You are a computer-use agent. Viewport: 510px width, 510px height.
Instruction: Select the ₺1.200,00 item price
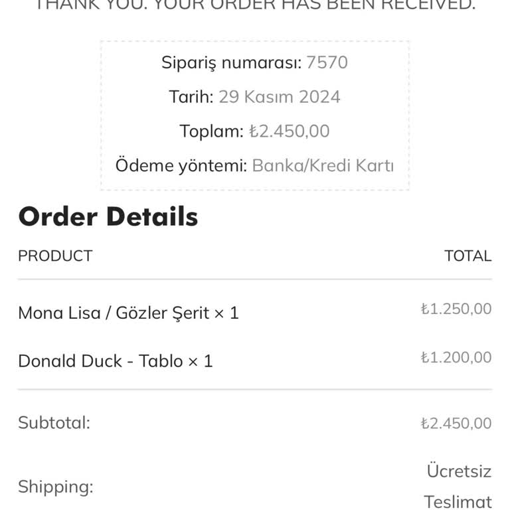pos(456,358)
